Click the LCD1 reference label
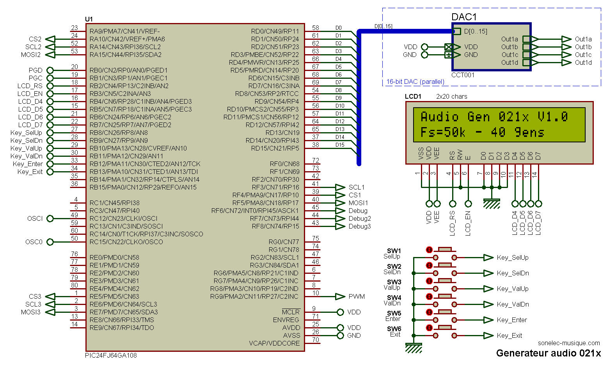 tap(413, 96)
